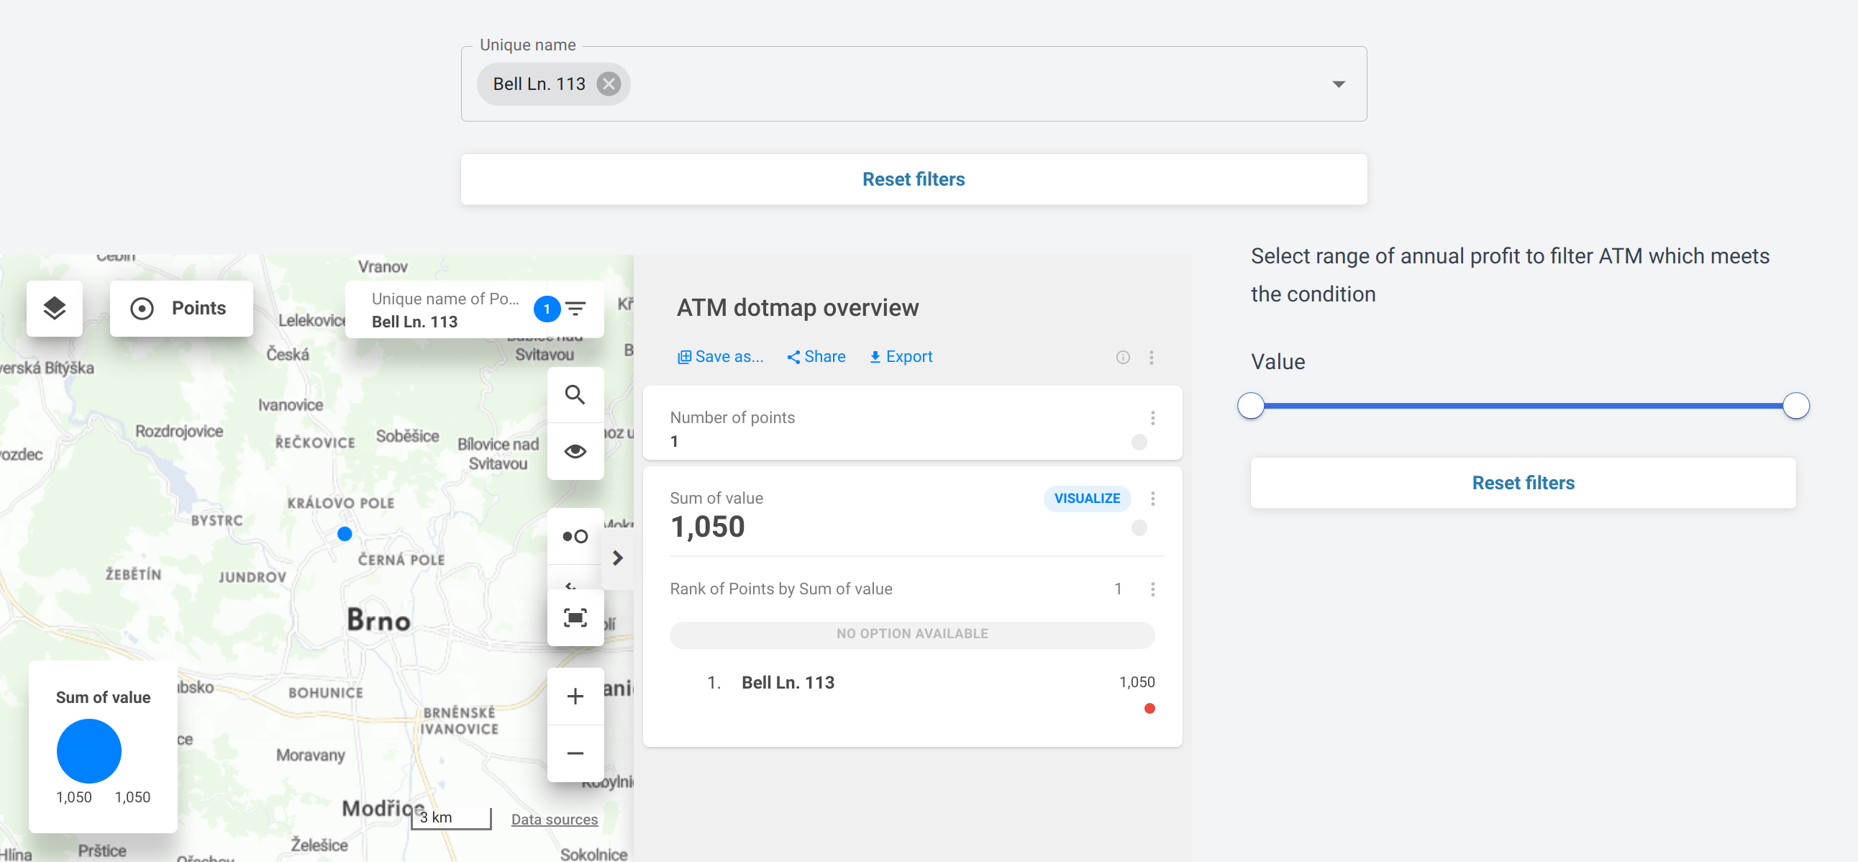Open the Points selector on map
This screenshot has height=862, width=1858.
pos(181,309)
